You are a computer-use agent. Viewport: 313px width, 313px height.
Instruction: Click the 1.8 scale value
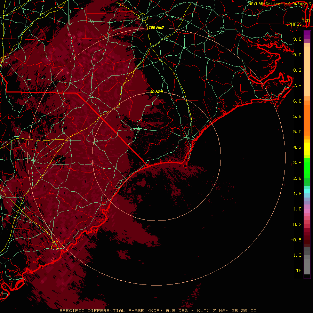coord(297,194)
